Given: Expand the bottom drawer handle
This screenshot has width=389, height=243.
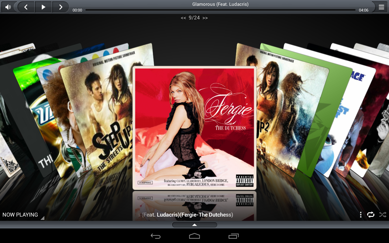Looking at the screenshot, I should pyautogui.click(x=194, y=225).
